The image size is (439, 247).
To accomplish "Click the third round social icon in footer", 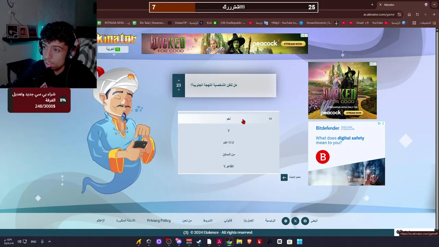I will tap(286, 221).
